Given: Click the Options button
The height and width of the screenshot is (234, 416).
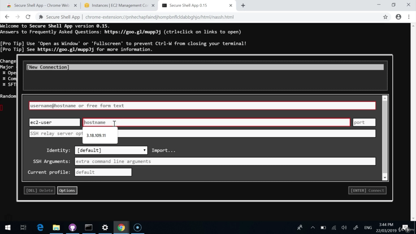Looking at the screenshot, I should (x=67, y=190).
